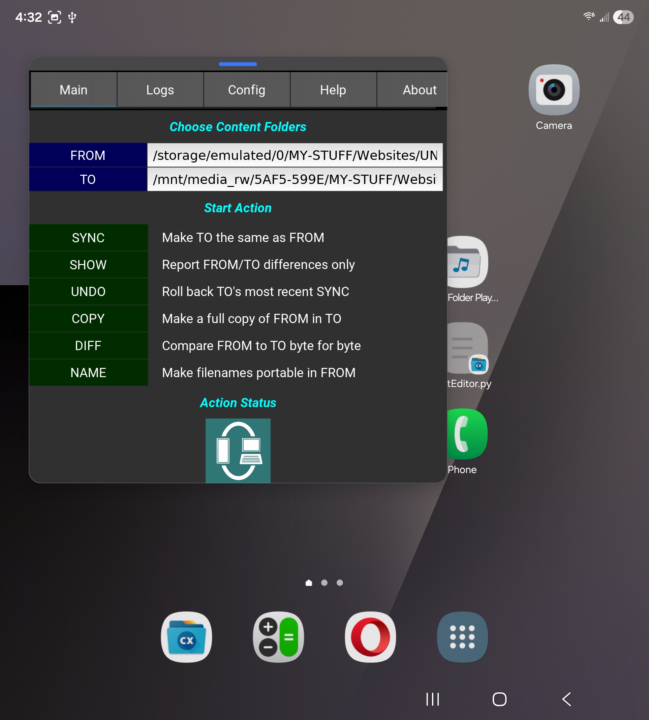Launch the Opera browser icon

(370, 637)
